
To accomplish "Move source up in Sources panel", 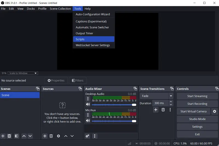I will (x=66, y=136).
